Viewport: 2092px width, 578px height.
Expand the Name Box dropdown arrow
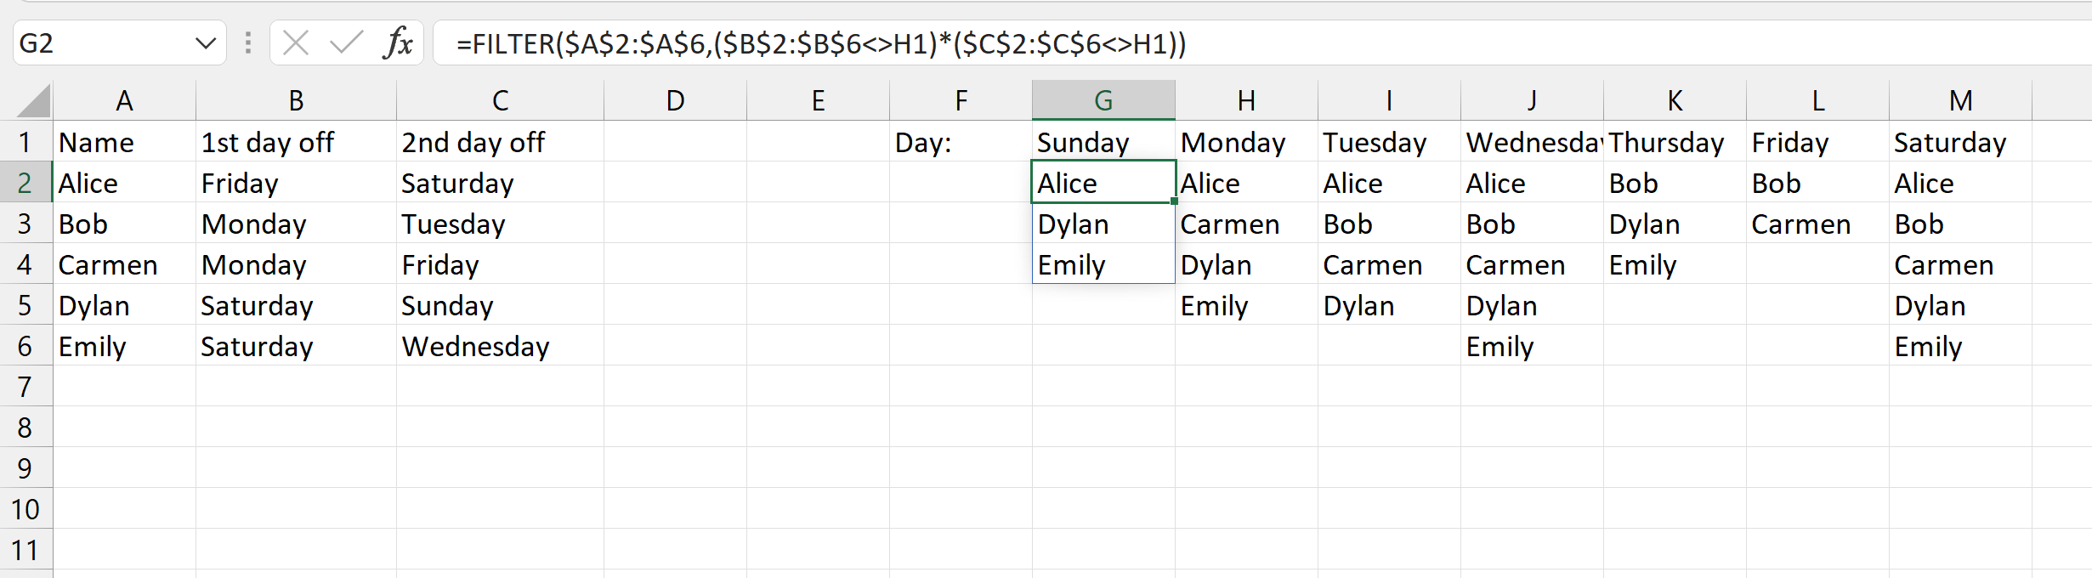click(x=205, y=42)
